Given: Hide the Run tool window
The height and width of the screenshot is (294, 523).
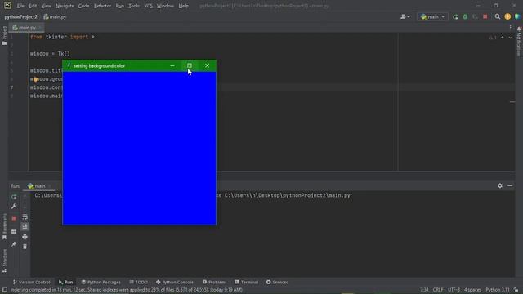Looking at the screenshot, I should click(510, 185).
